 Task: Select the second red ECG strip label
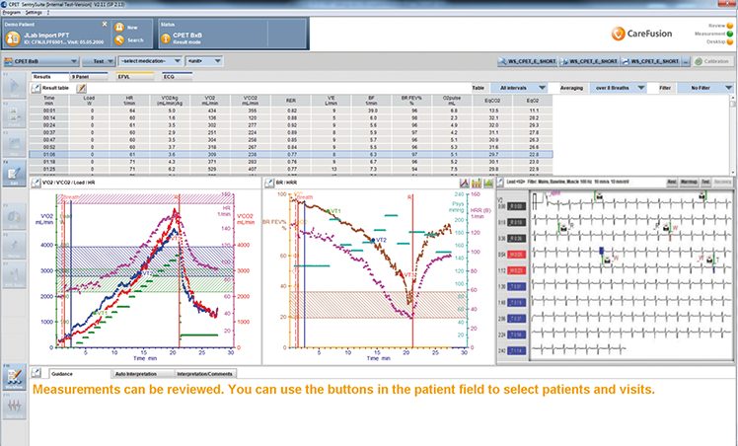point(516,270)
